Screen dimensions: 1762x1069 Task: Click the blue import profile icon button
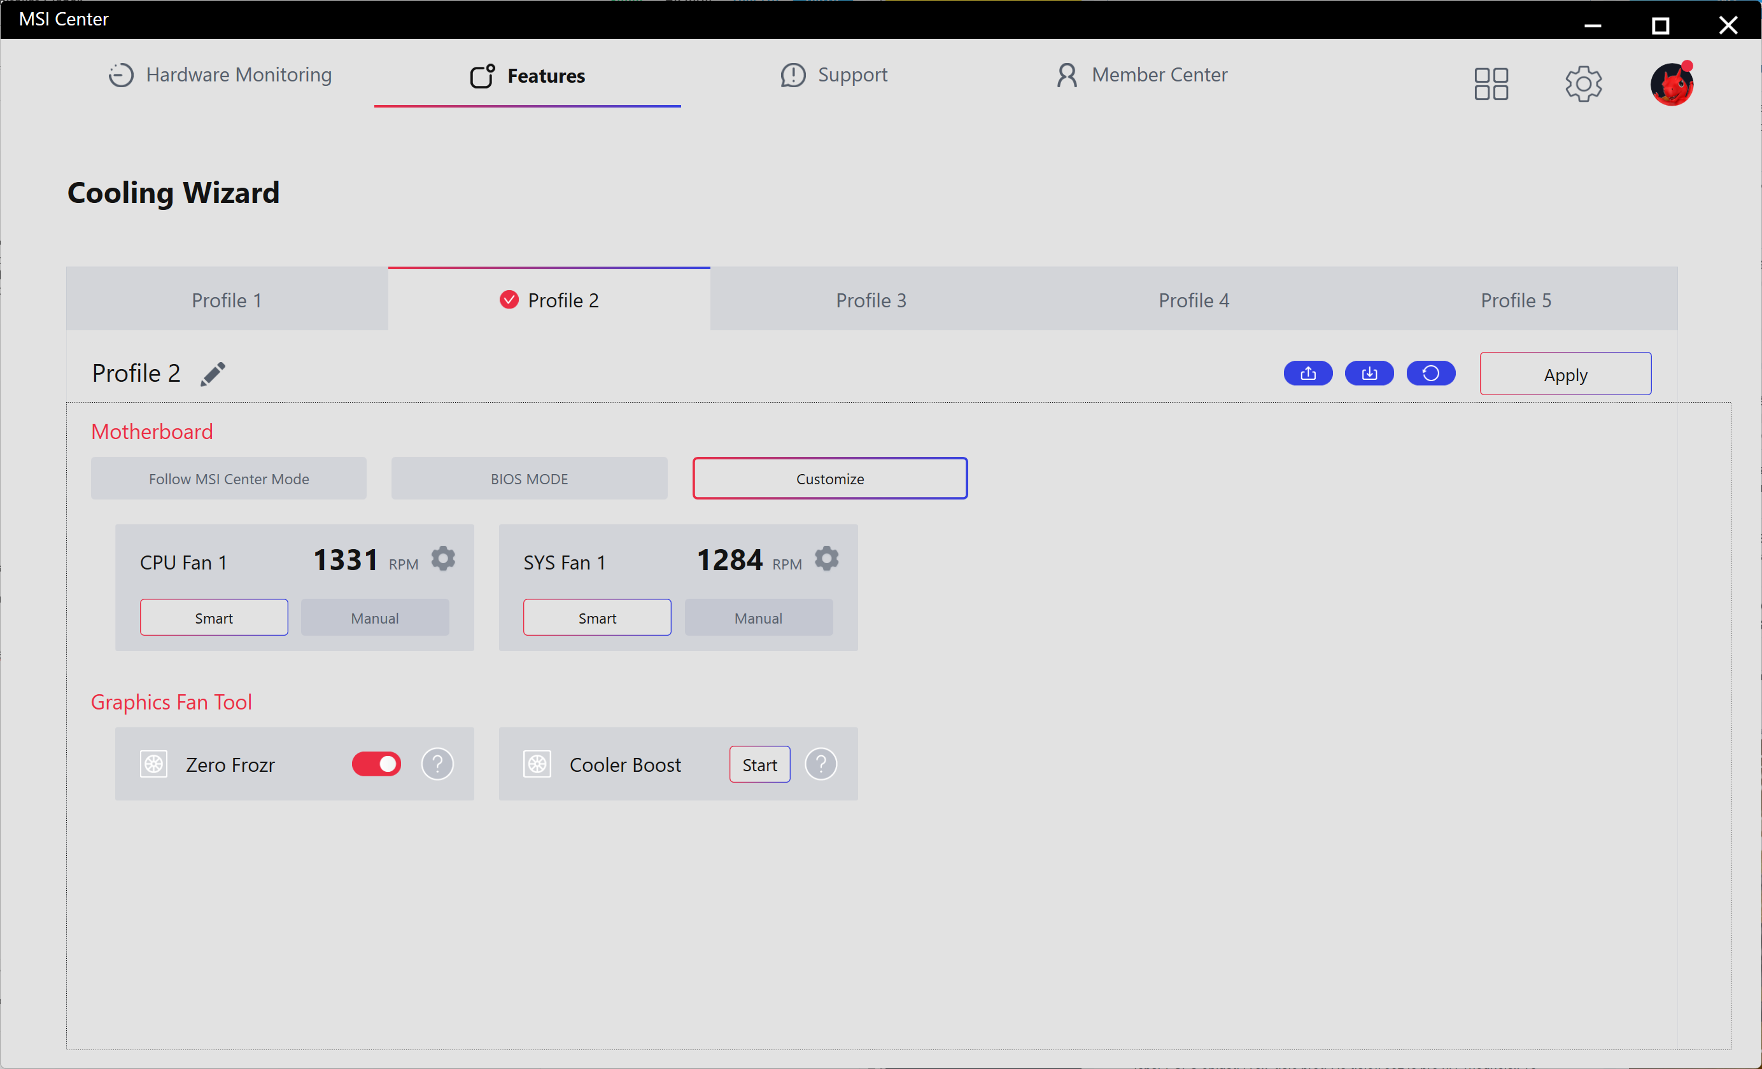1369,374
